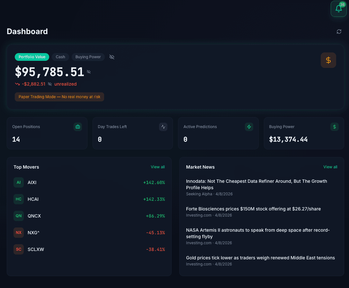Click the $95,785.51 portfolio value
The image size is (349, 288).
click(49, 72)
